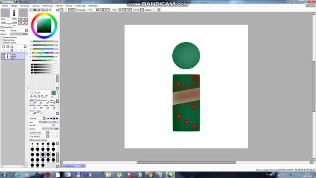Switch to the 2024056.png document tab

point(73,166)
